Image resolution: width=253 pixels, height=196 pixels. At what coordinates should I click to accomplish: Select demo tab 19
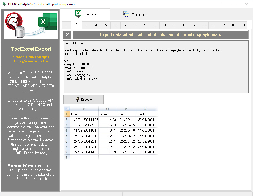tap(243, 25)
